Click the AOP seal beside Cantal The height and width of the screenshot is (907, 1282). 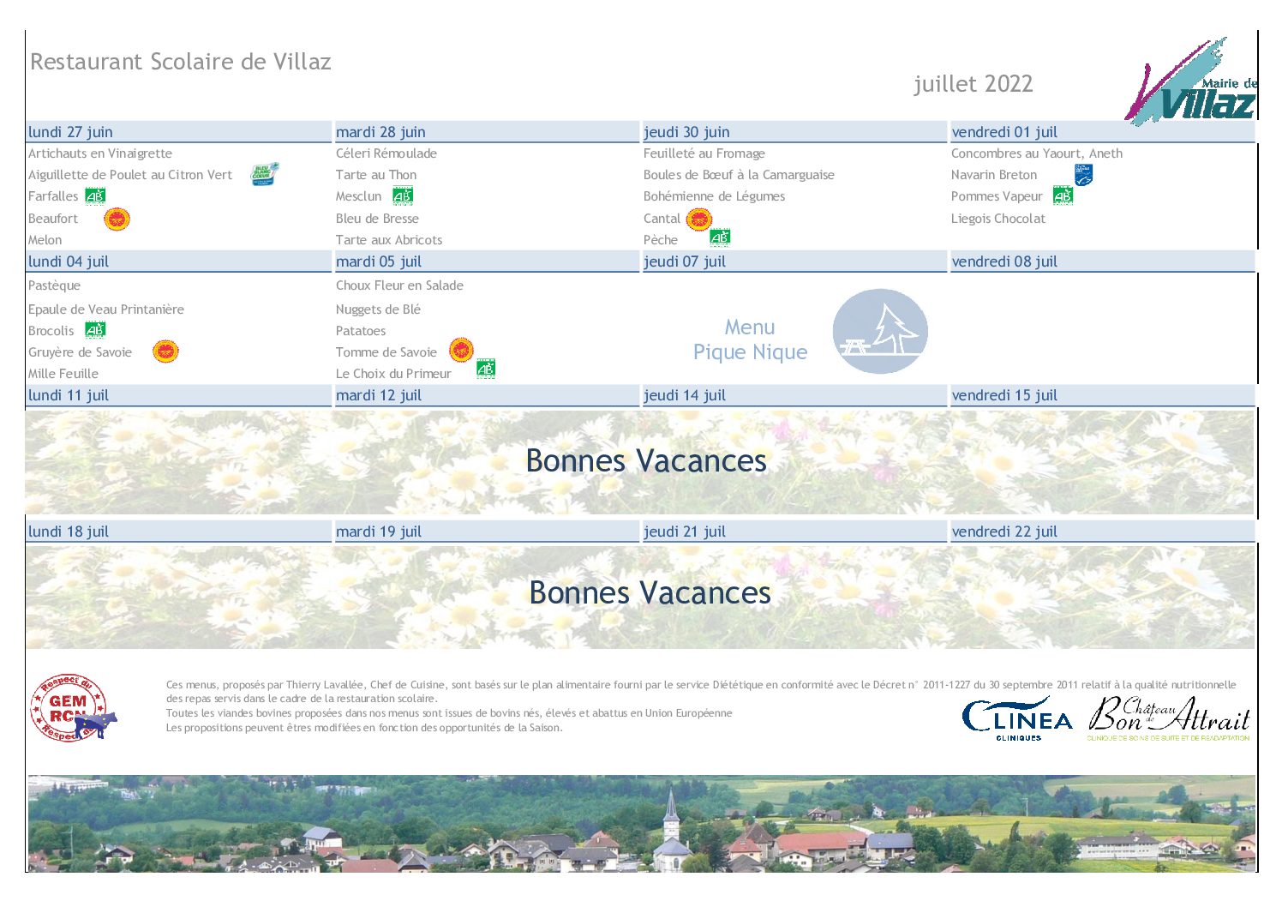(699, 219)
